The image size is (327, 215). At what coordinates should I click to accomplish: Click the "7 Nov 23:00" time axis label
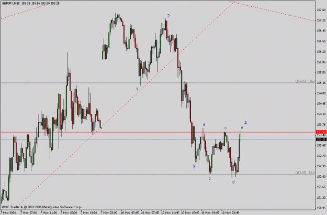click(x=109, y=213)
